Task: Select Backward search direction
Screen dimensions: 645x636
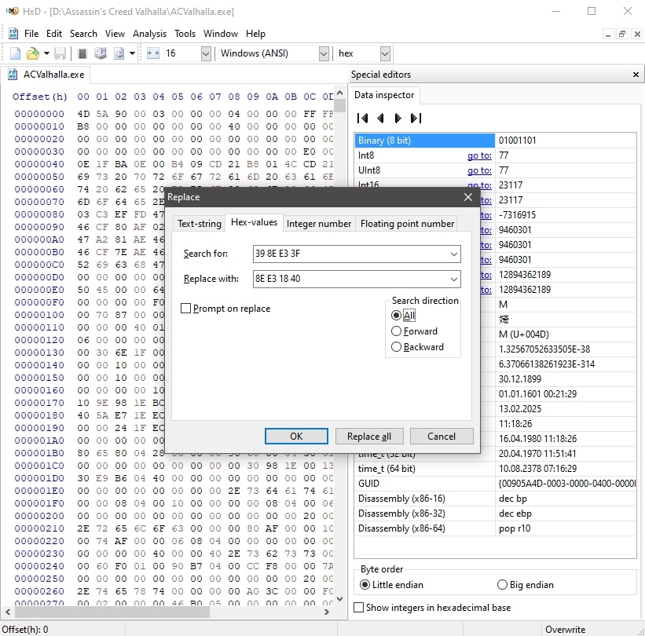Action: click(x=396, y=346)
